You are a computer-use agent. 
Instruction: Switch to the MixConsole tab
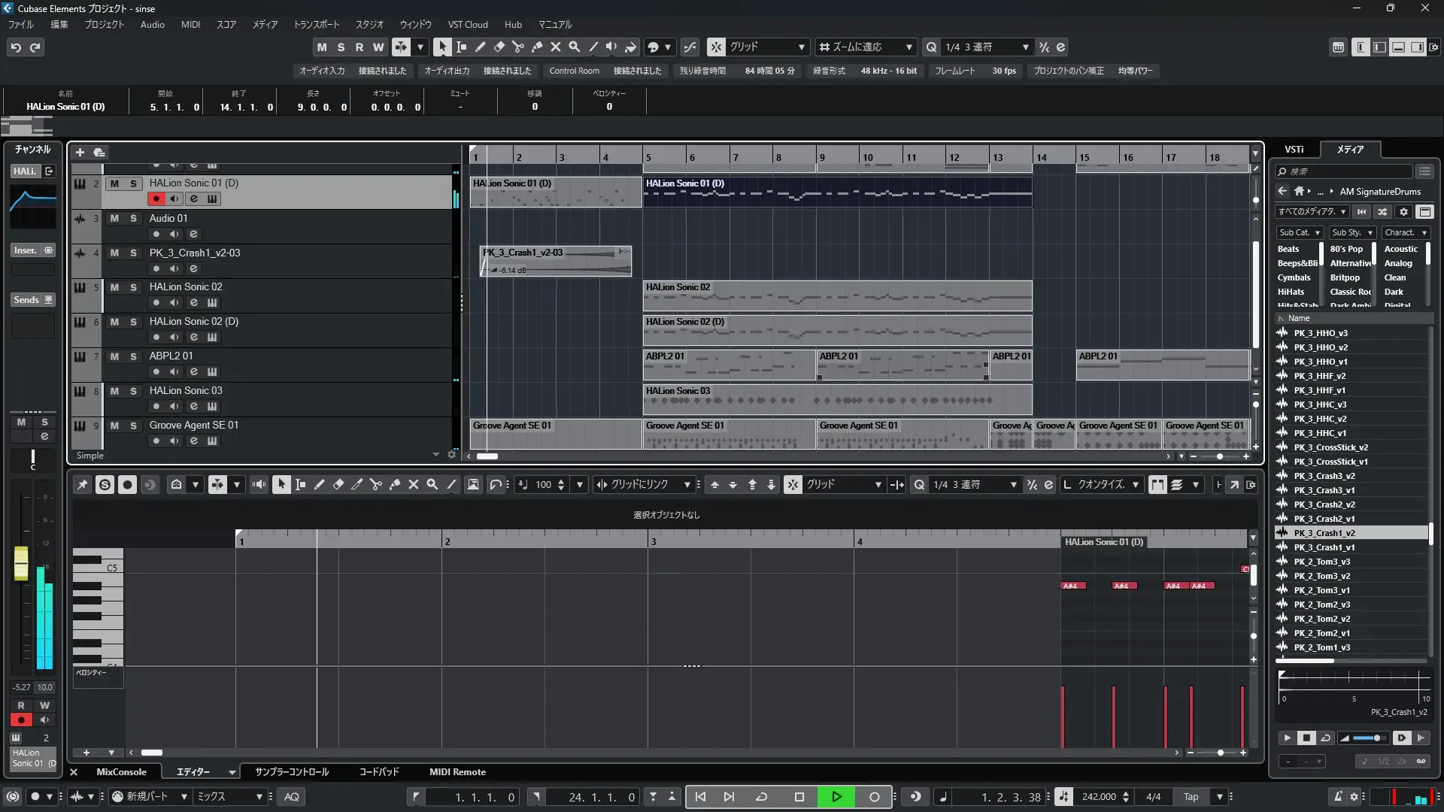coord(121,772)
